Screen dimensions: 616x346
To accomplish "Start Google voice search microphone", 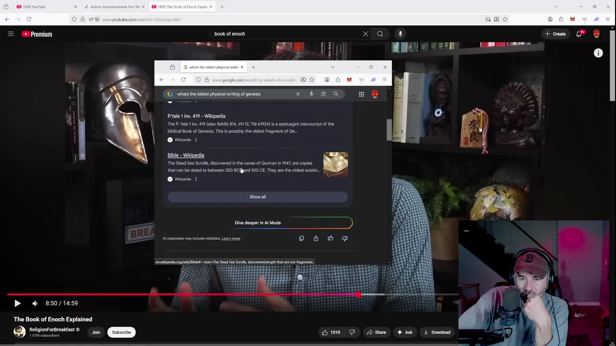I will click(x=311, y=94).
